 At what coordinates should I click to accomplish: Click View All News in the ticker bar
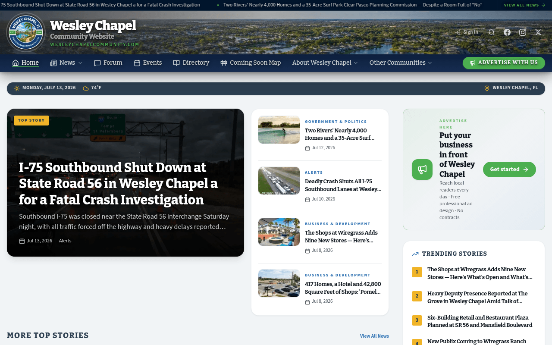[x=525, y=5]
